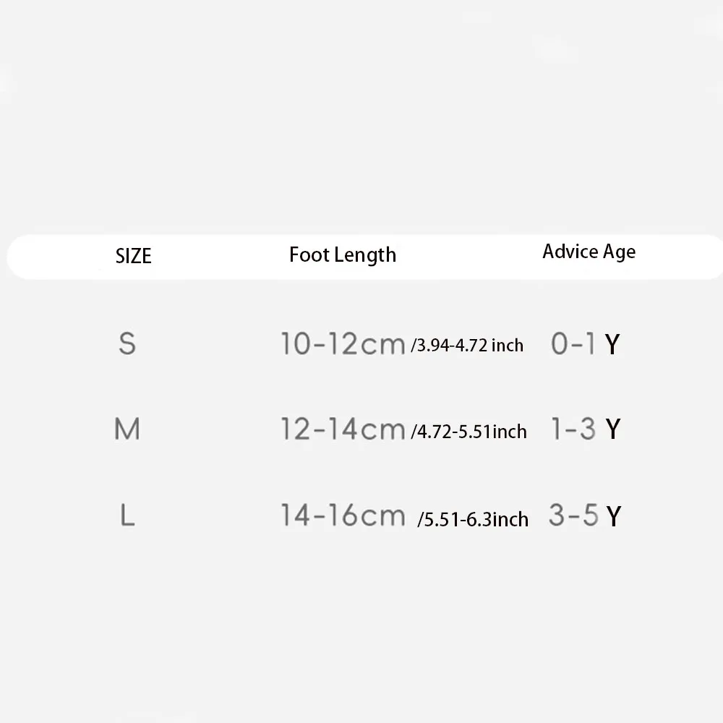Click the empty gray area below the L row
This screenshot has height=723, width=723.
(x=361, y=622)
